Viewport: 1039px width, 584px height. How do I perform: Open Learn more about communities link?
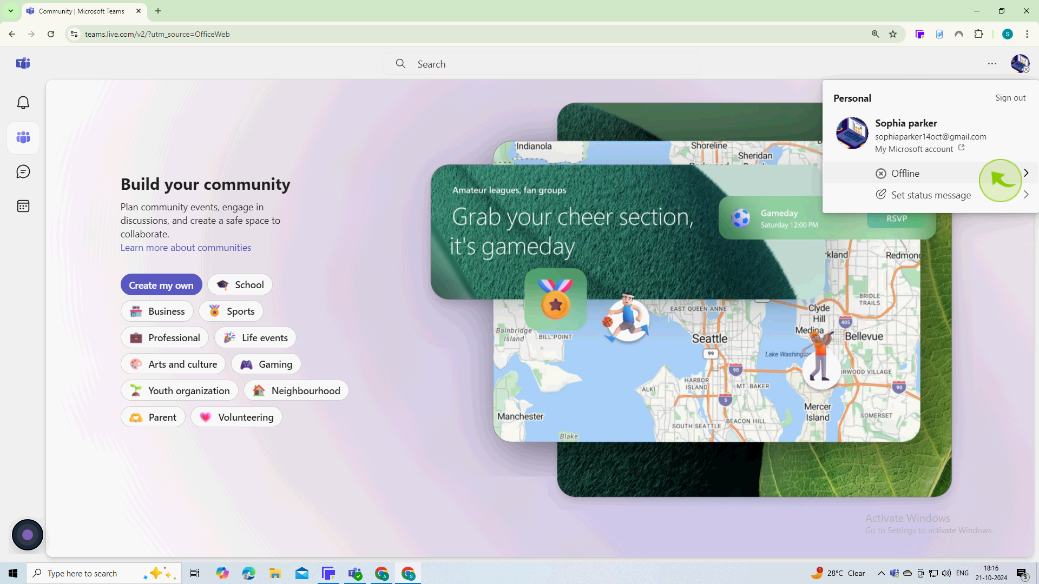pos(186,248)
